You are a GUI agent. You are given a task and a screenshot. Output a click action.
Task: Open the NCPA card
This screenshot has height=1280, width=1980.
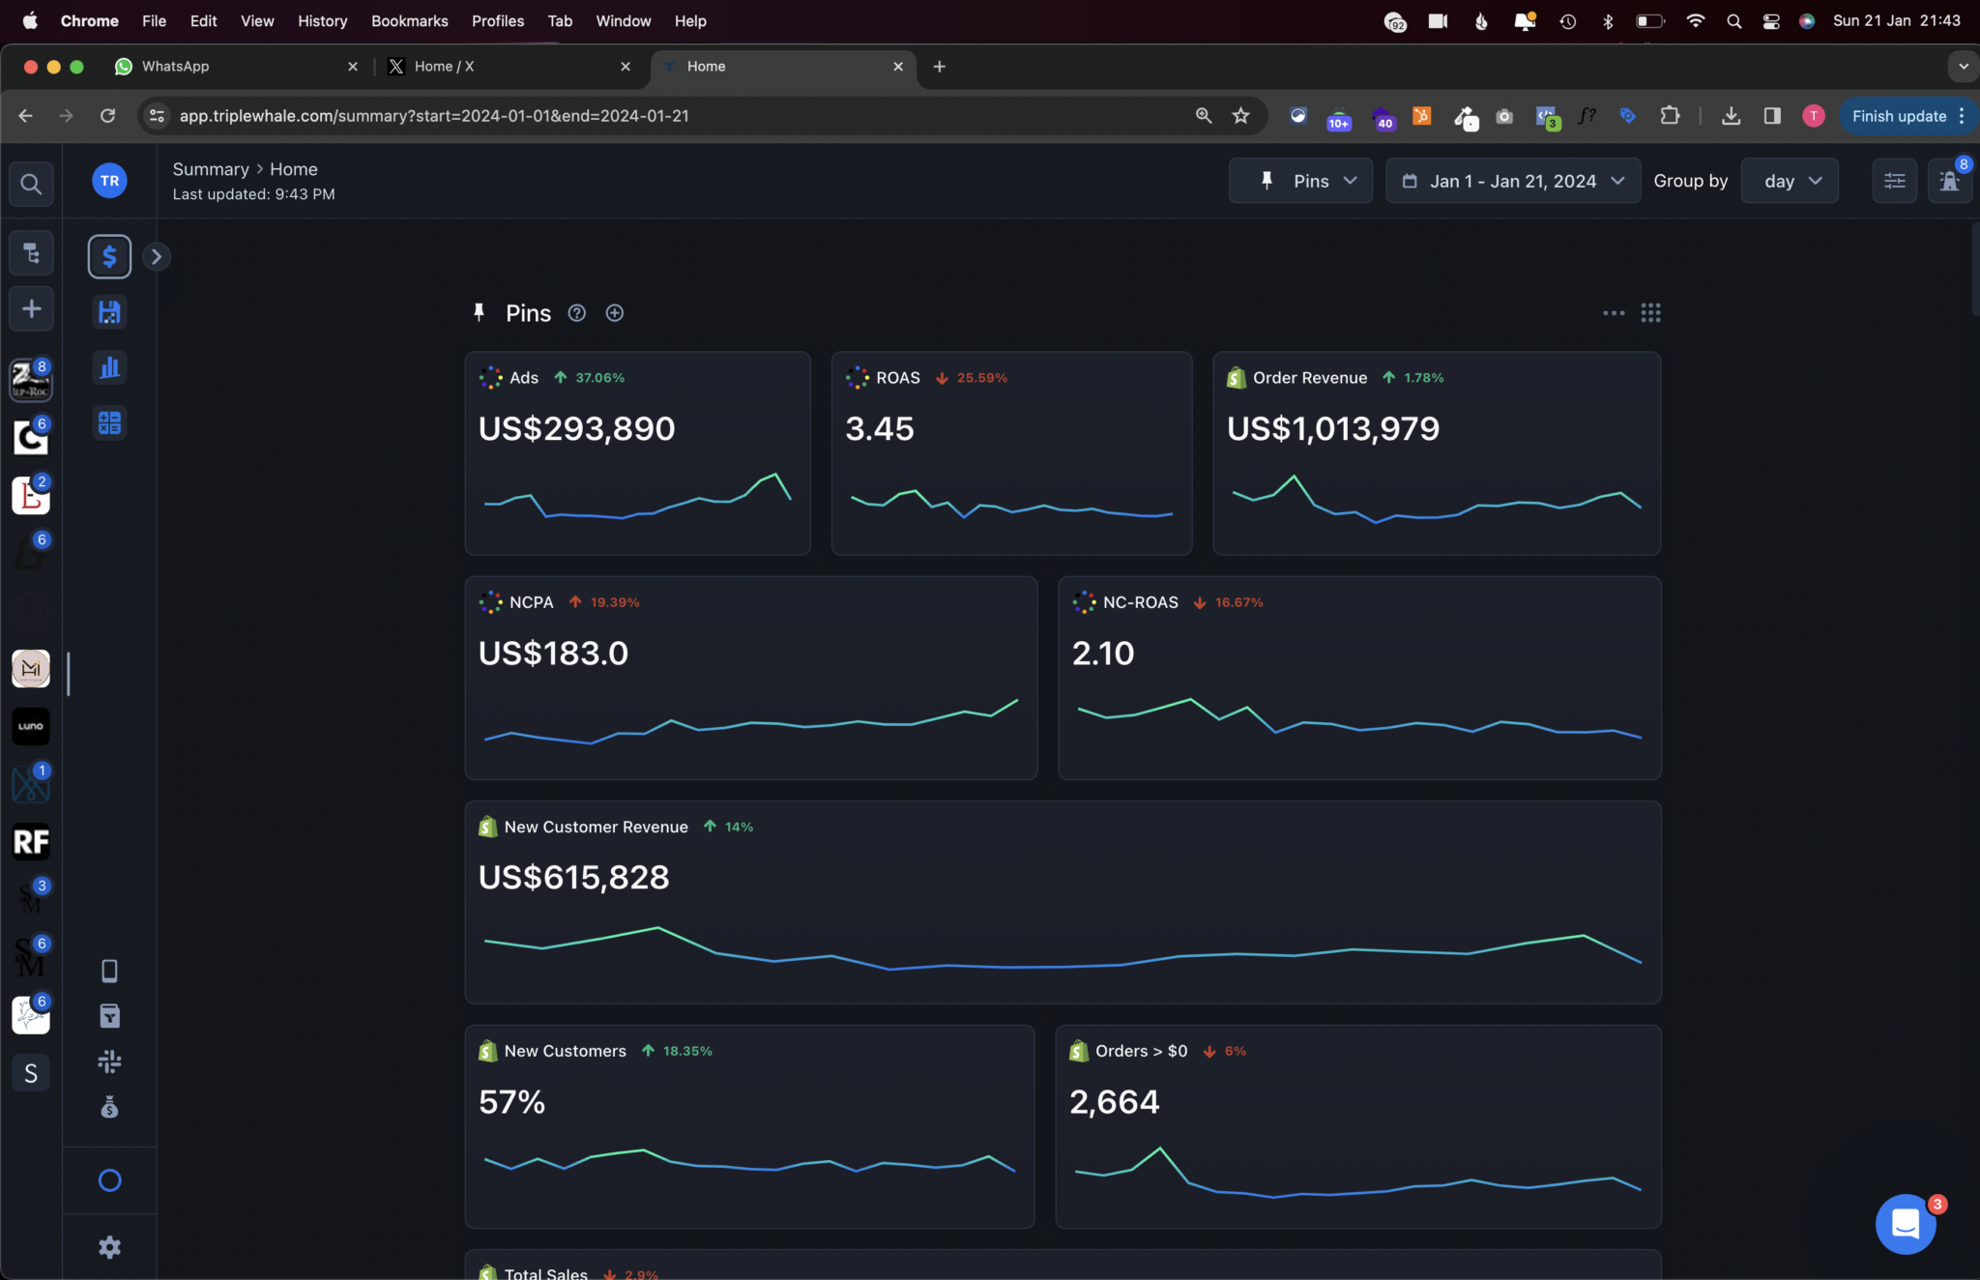(751, 678)
